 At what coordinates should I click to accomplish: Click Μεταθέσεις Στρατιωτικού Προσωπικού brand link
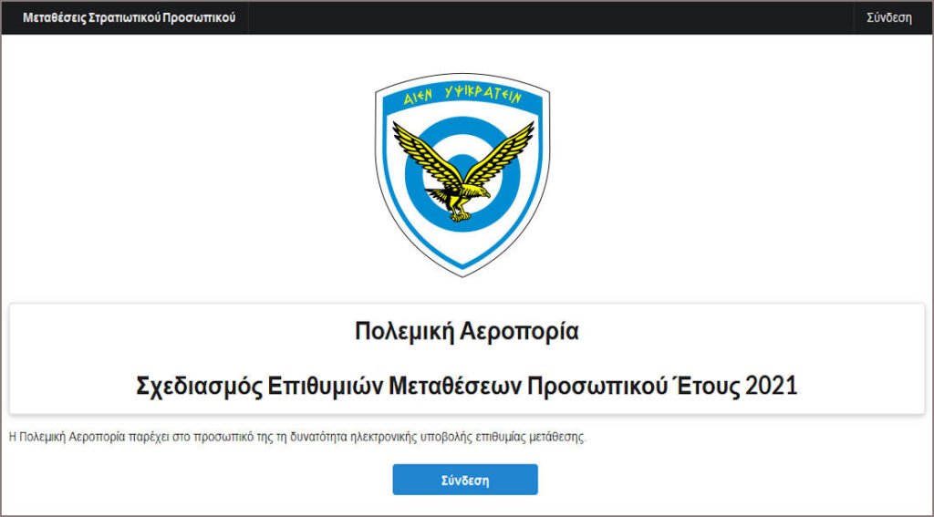pos(130,18)
